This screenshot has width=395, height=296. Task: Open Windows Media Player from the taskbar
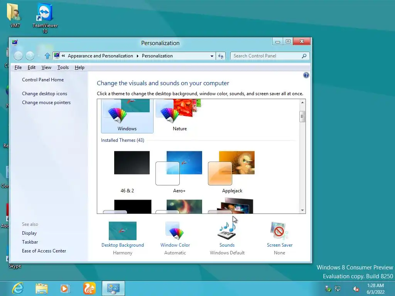pyautogui.click(x=65, y=288)
